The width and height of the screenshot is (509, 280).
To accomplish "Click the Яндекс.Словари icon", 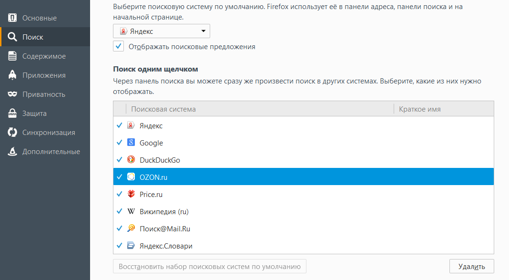I will [131, 246].
